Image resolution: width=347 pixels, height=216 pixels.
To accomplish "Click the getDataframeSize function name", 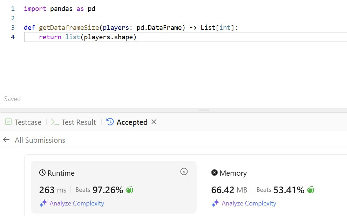I will pyautogui.click(x=69, y=28).
